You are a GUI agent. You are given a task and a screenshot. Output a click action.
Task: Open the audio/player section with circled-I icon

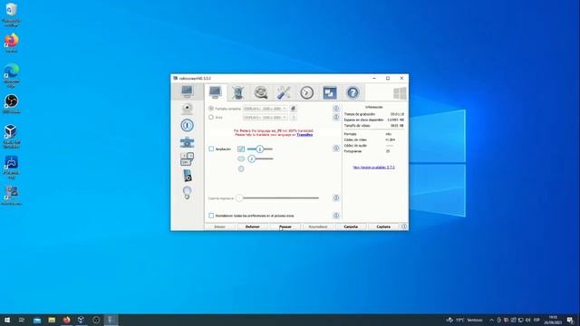point(188,125)
